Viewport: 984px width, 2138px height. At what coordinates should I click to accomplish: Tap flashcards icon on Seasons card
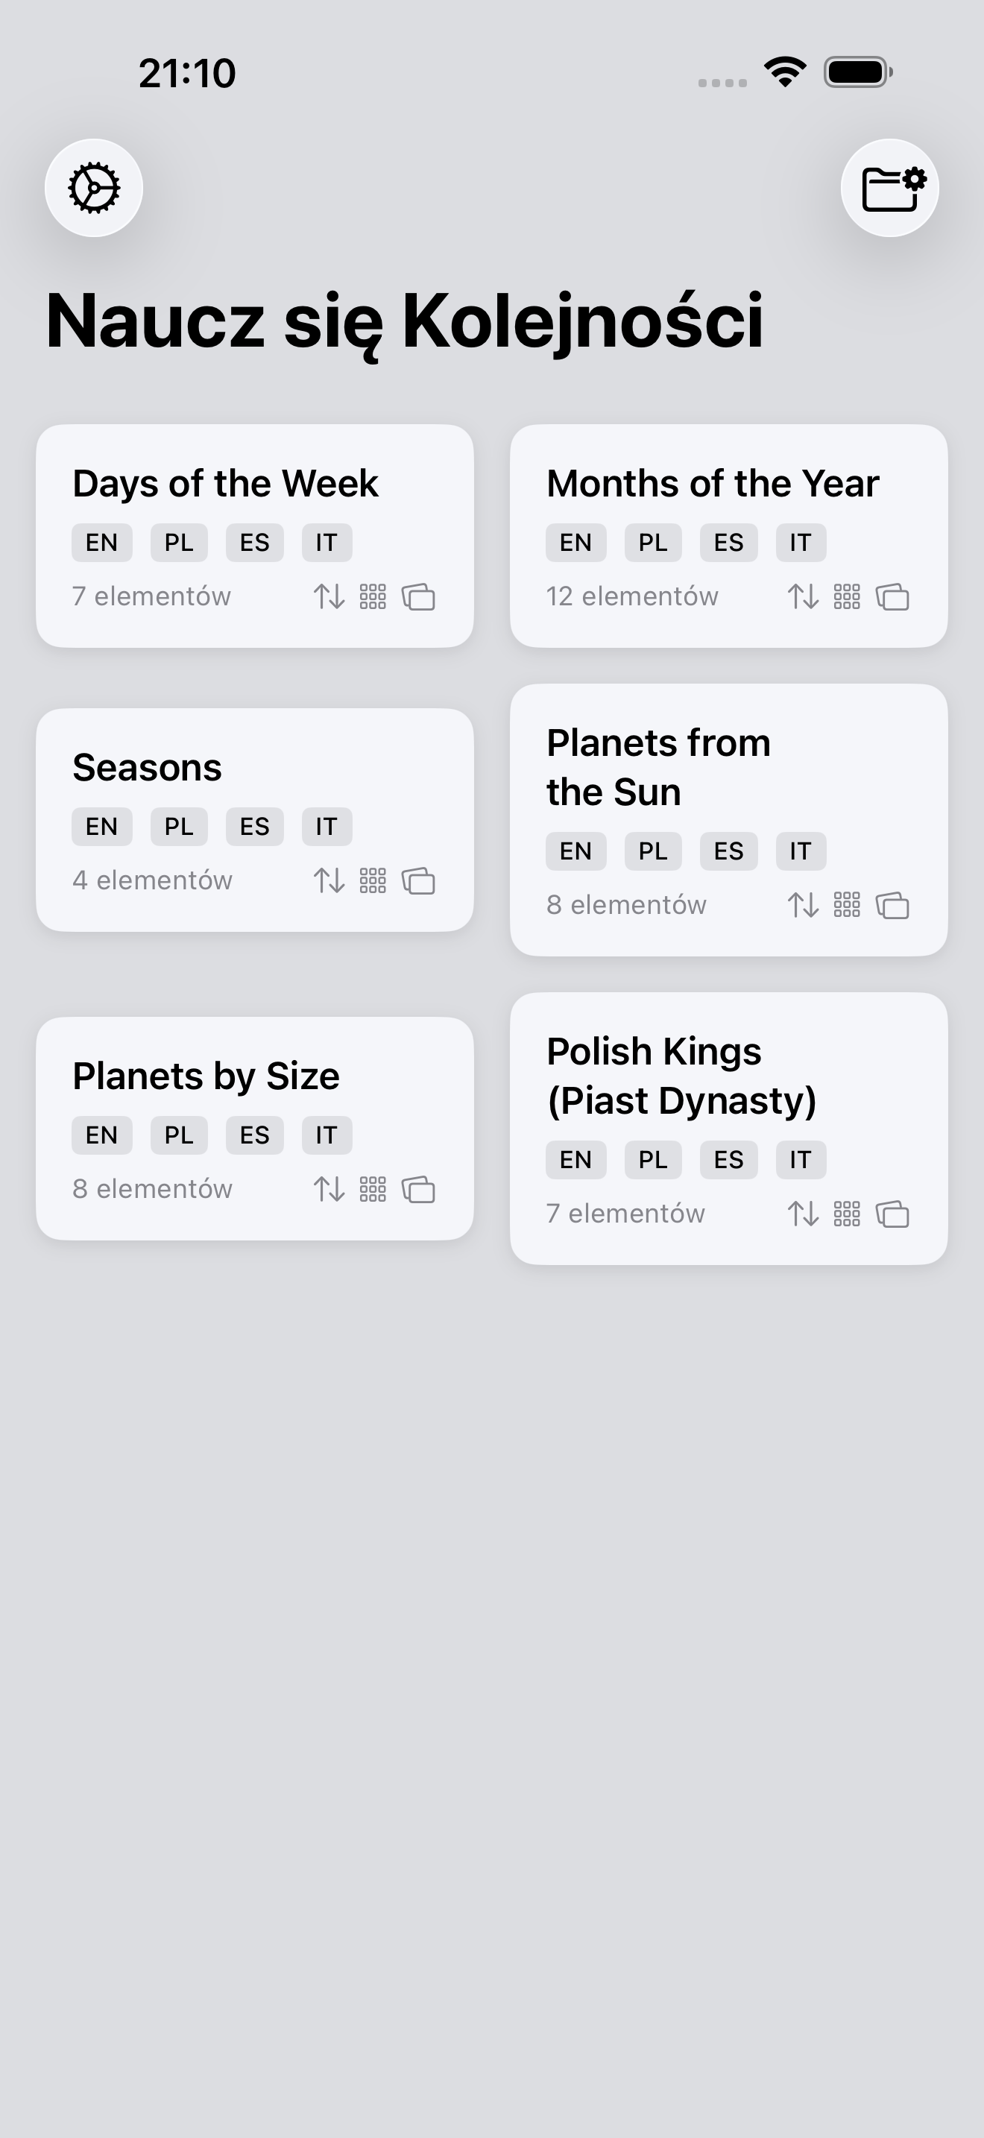418,880
